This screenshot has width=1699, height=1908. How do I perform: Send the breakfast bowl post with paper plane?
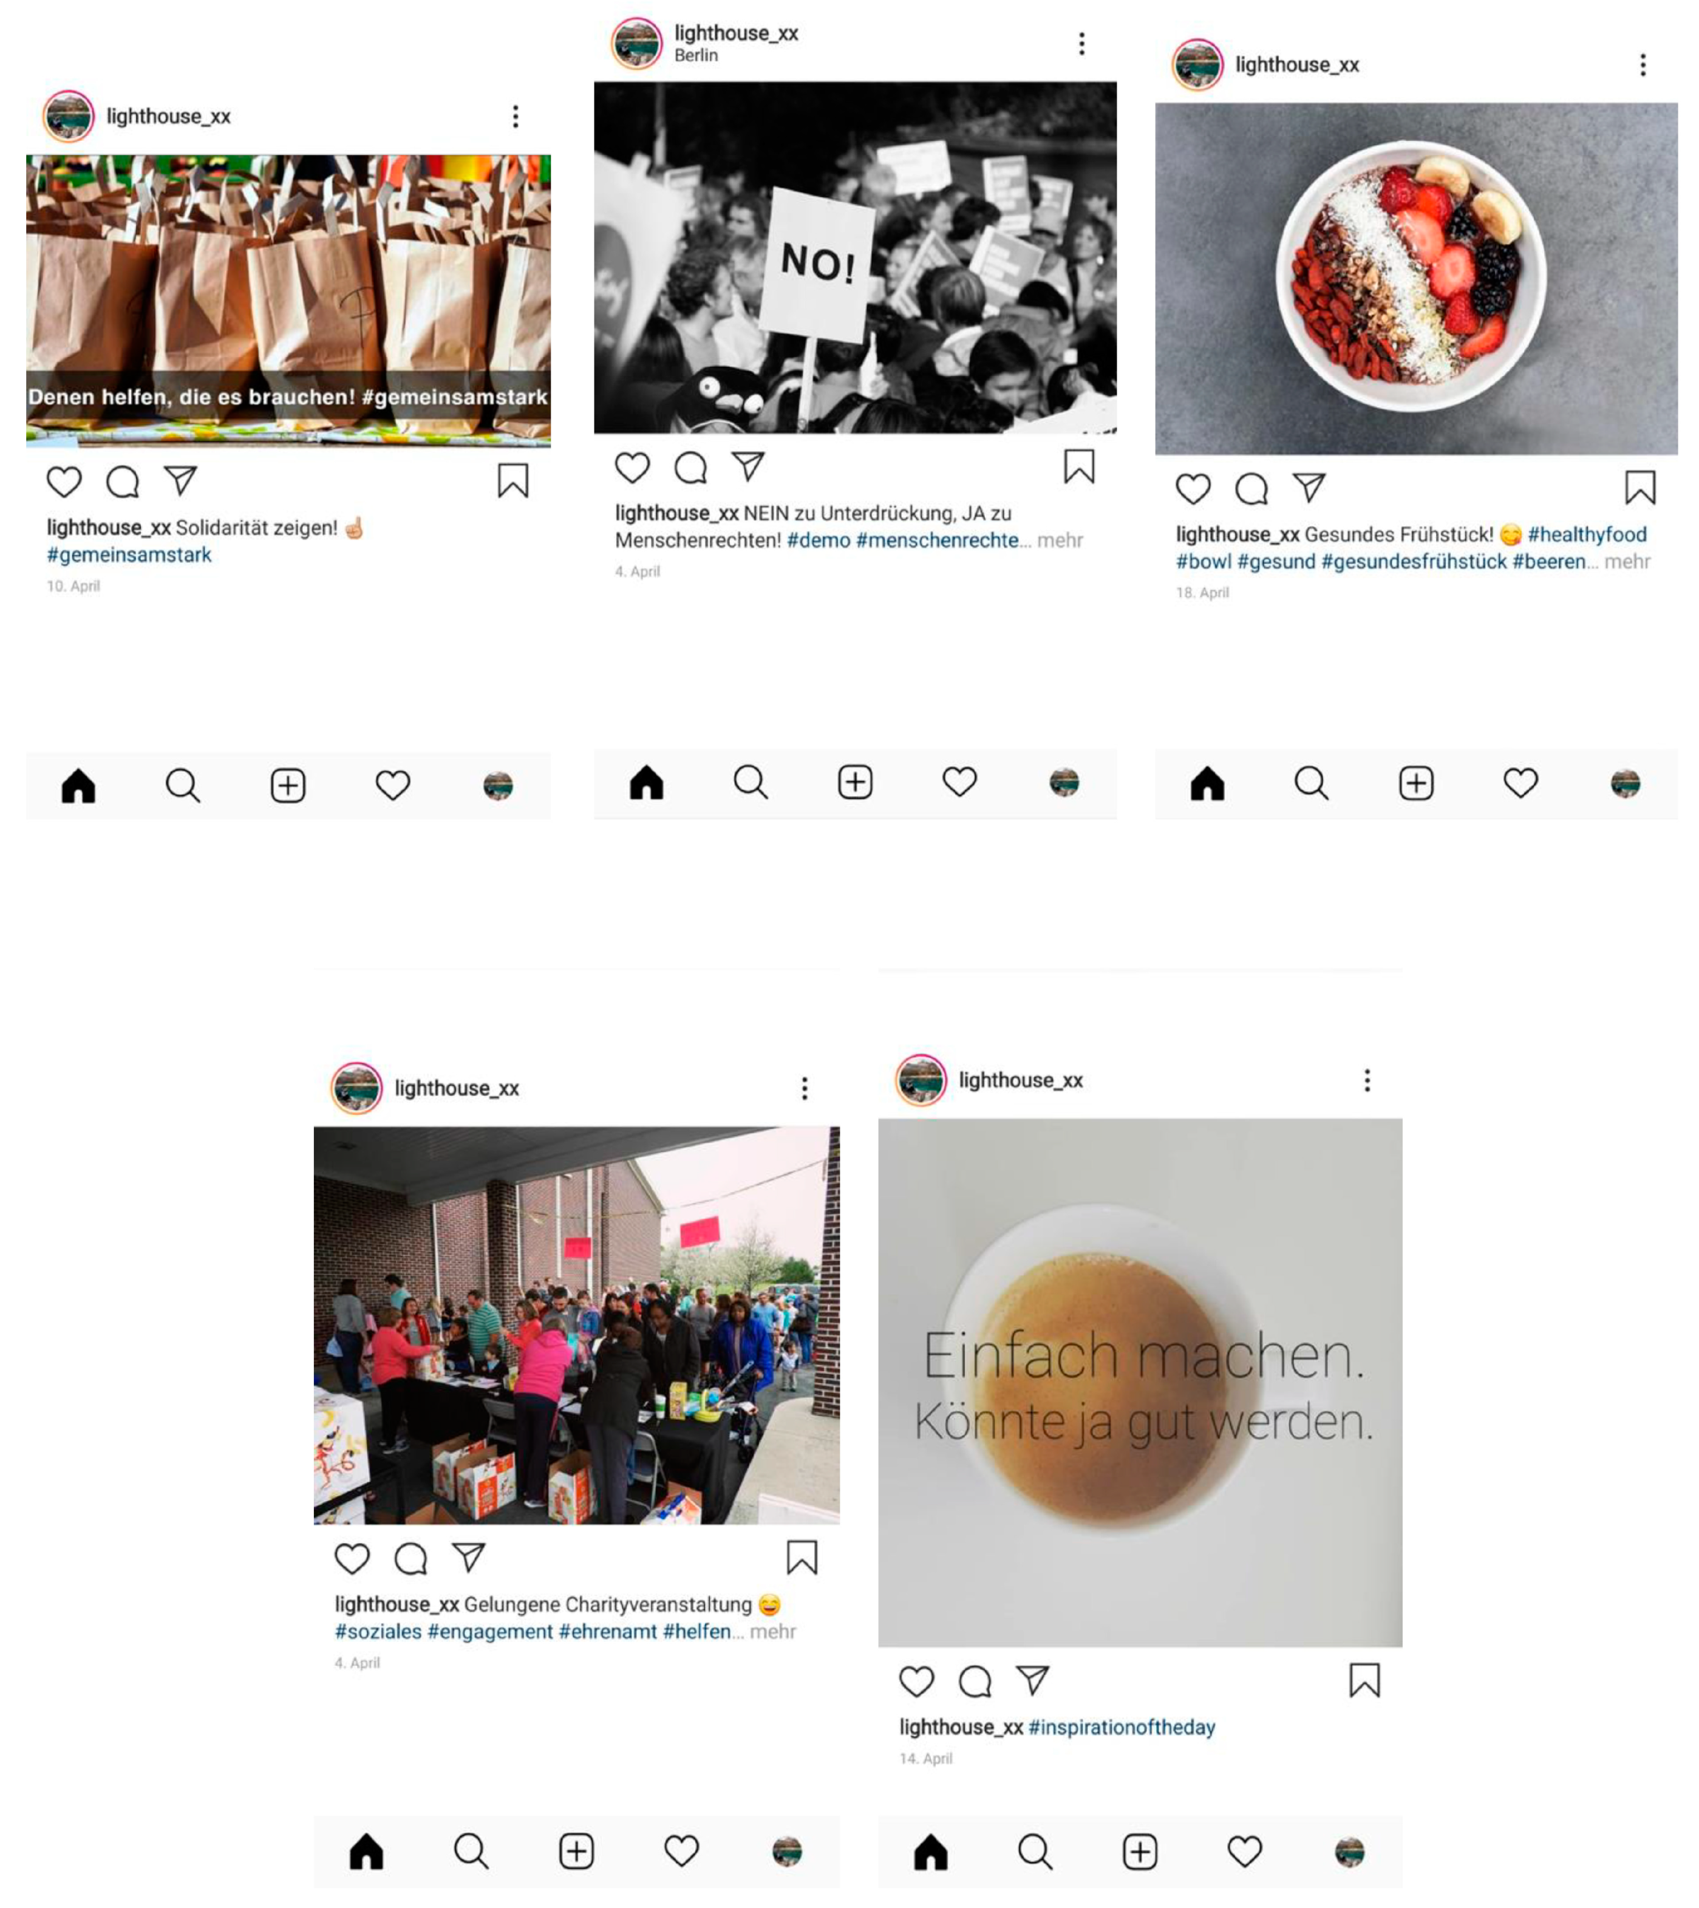pyautogui.click(x=1309, y=487)
